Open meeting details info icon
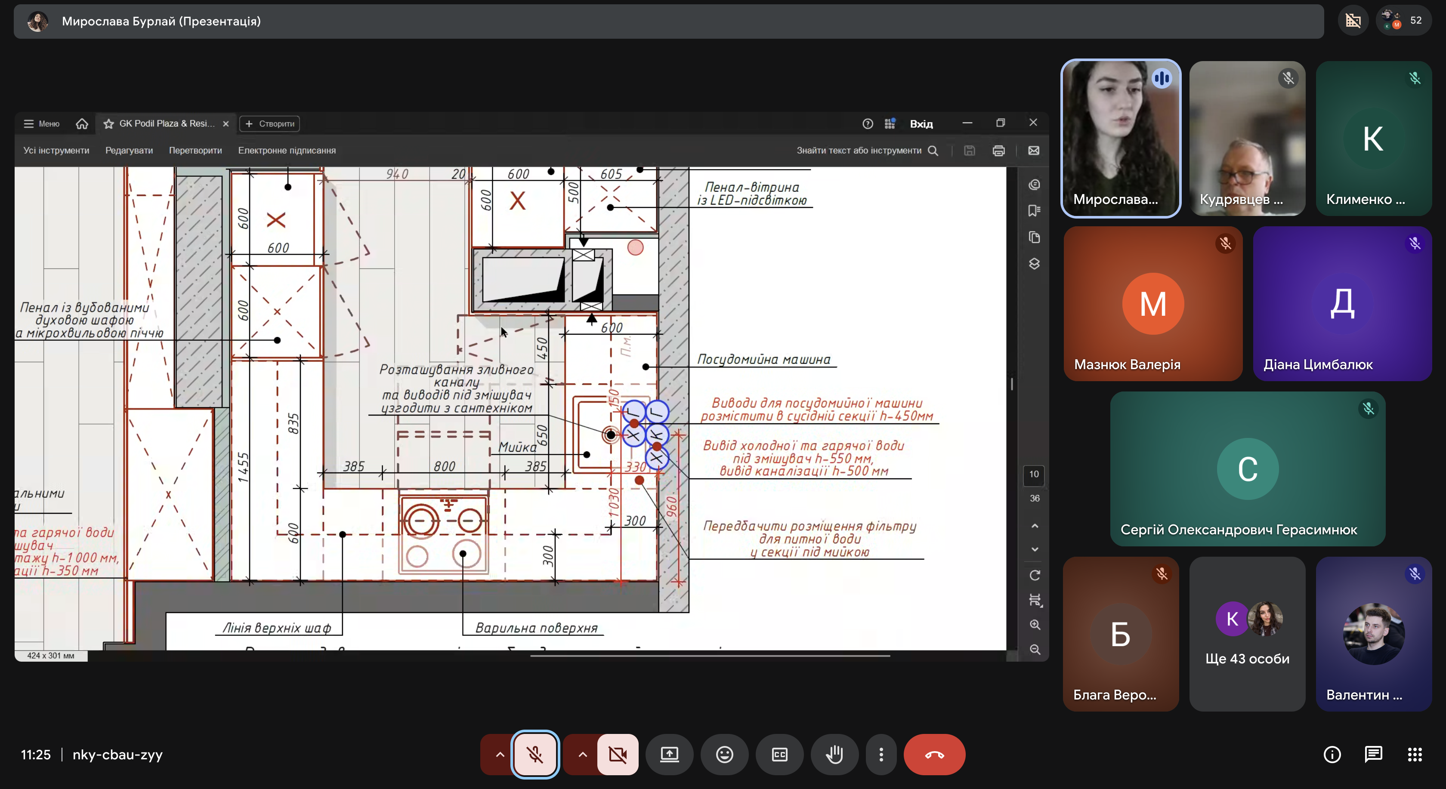The width and height of the screenshot is (1446, 789). coord(1332,754)
